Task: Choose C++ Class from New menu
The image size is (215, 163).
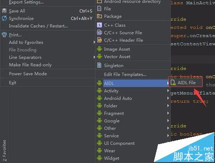Action: point(133,25)
